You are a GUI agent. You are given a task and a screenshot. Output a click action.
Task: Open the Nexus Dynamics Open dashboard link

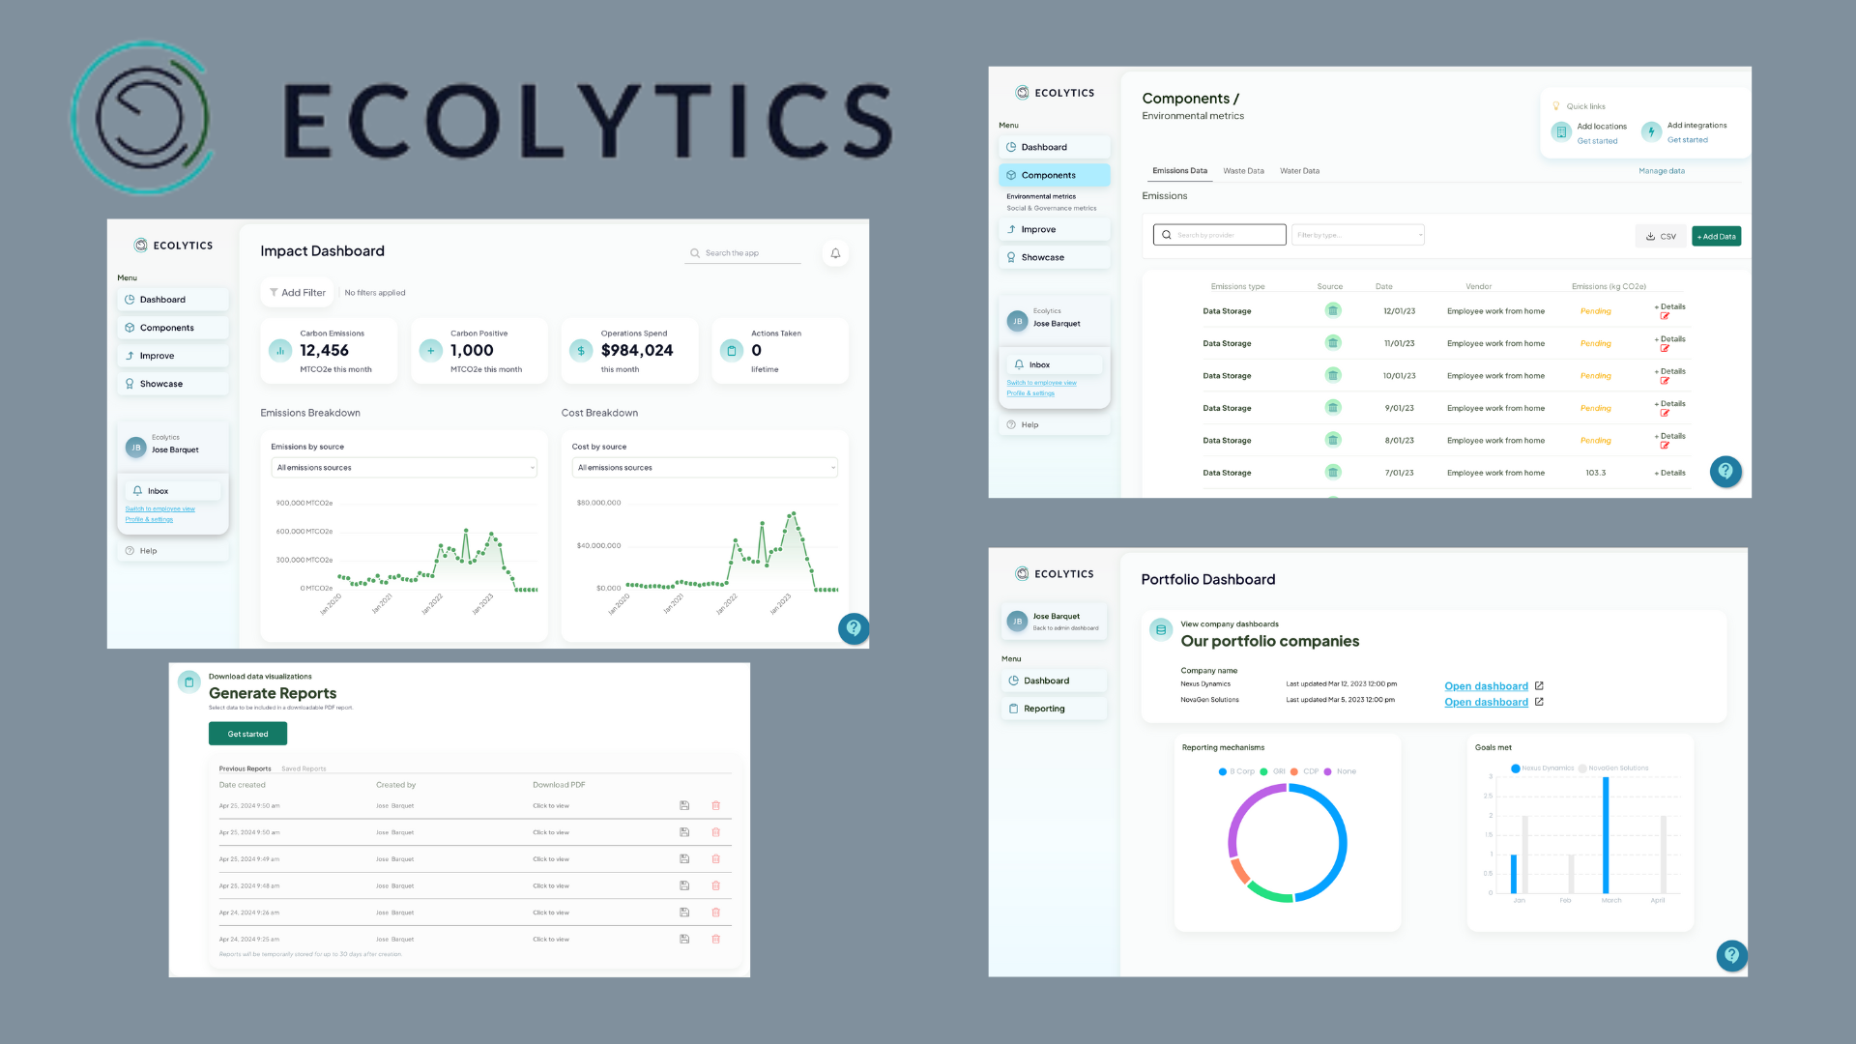(x=1486, y=686)
